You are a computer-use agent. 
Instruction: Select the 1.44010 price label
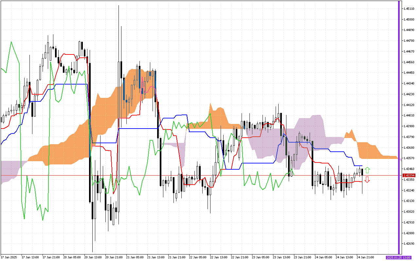(x=409, y=115)
